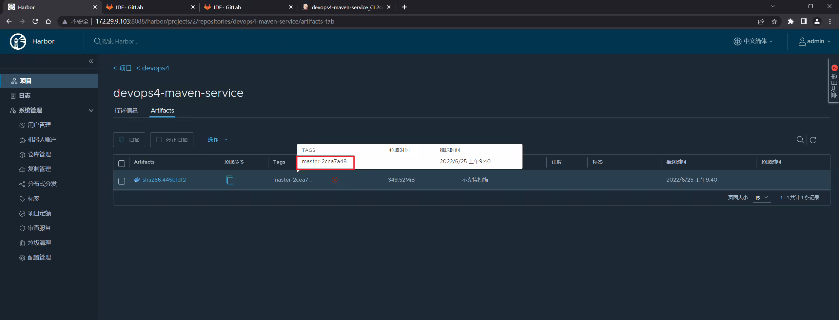
Task: Copy the pull command for the sha256:445b1df2 artifact
Action: click(x=230, y=180)
